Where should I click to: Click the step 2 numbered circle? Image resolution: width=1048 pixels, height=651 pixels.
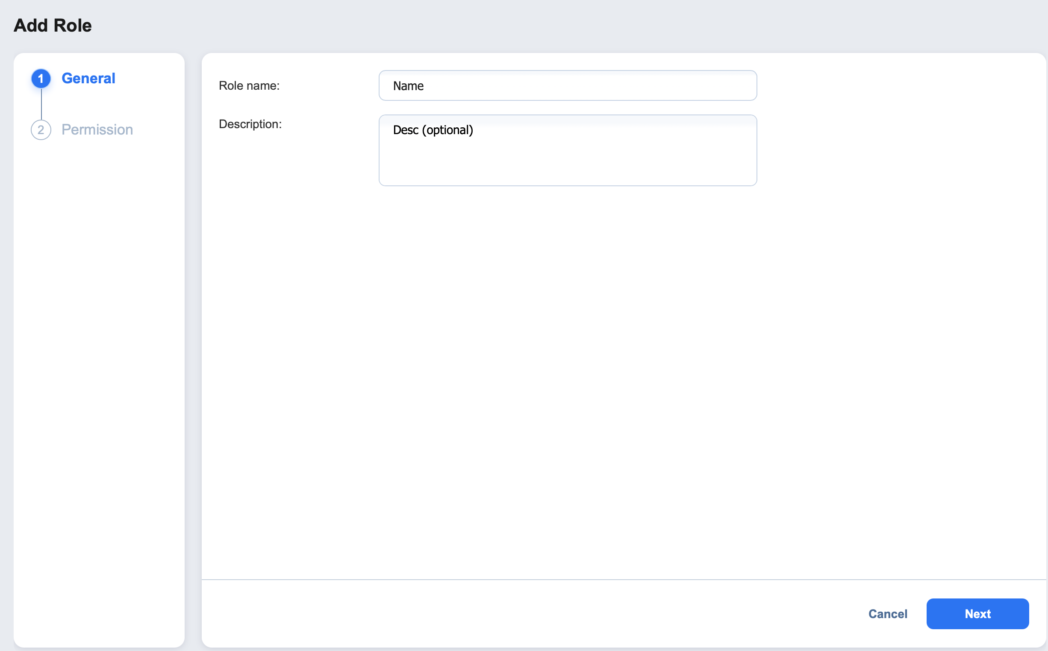[x=41, y=129]
